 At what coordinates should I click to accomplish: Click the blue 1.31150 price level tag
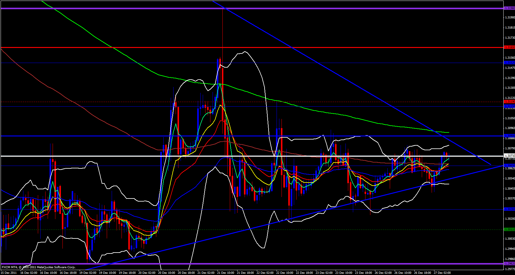point(509,106)
